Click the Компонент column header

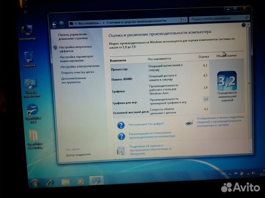(118, 61)
